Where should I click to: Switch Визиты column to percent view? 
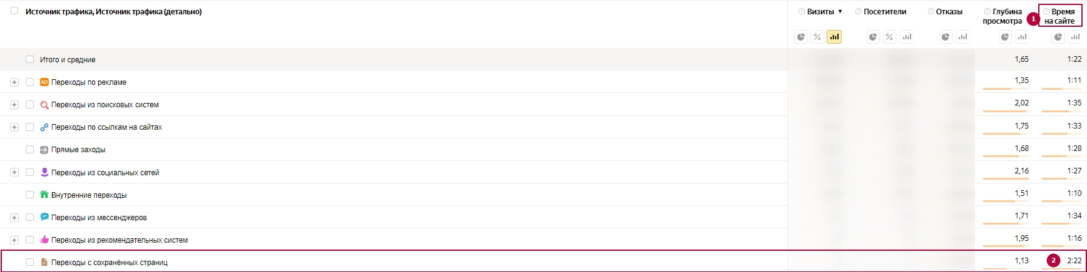pyautogui.click(x=817, y=37)
